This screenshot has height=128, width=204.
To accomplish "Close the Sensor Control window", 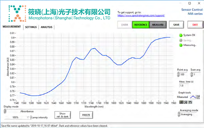I will click(199, 3).
